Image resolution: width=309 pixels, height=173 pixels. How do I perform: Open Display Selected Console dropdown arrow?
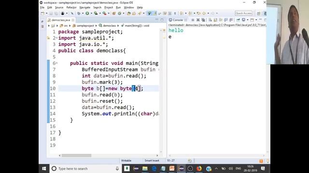click(248, 20)
